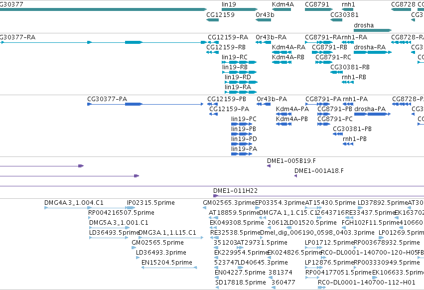424x290 pixels.
Task: Select the Kdm4A gene feature
Action: (282, 9)
